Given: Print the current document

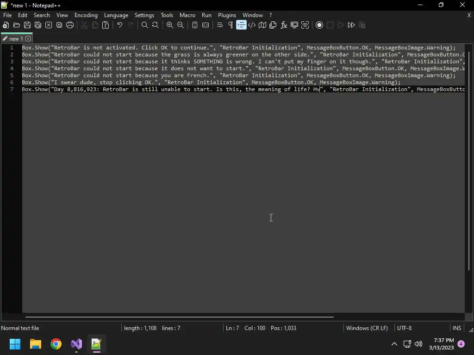Looking at the screenshot, I should tap(70, 25).
